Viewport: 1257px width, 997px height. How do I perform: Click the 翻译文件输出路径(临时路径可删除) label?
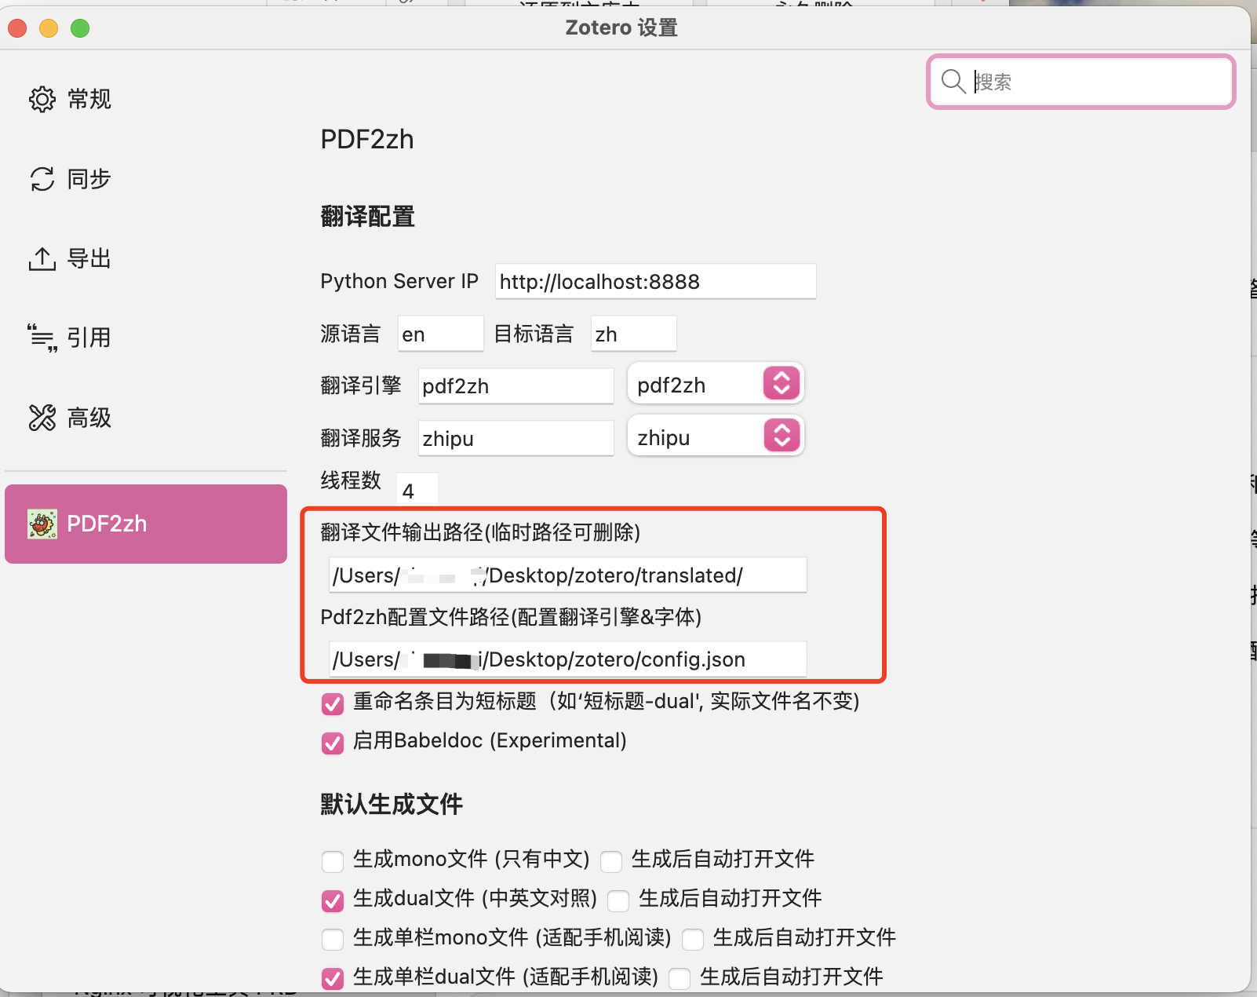click(x=480, y=532)
